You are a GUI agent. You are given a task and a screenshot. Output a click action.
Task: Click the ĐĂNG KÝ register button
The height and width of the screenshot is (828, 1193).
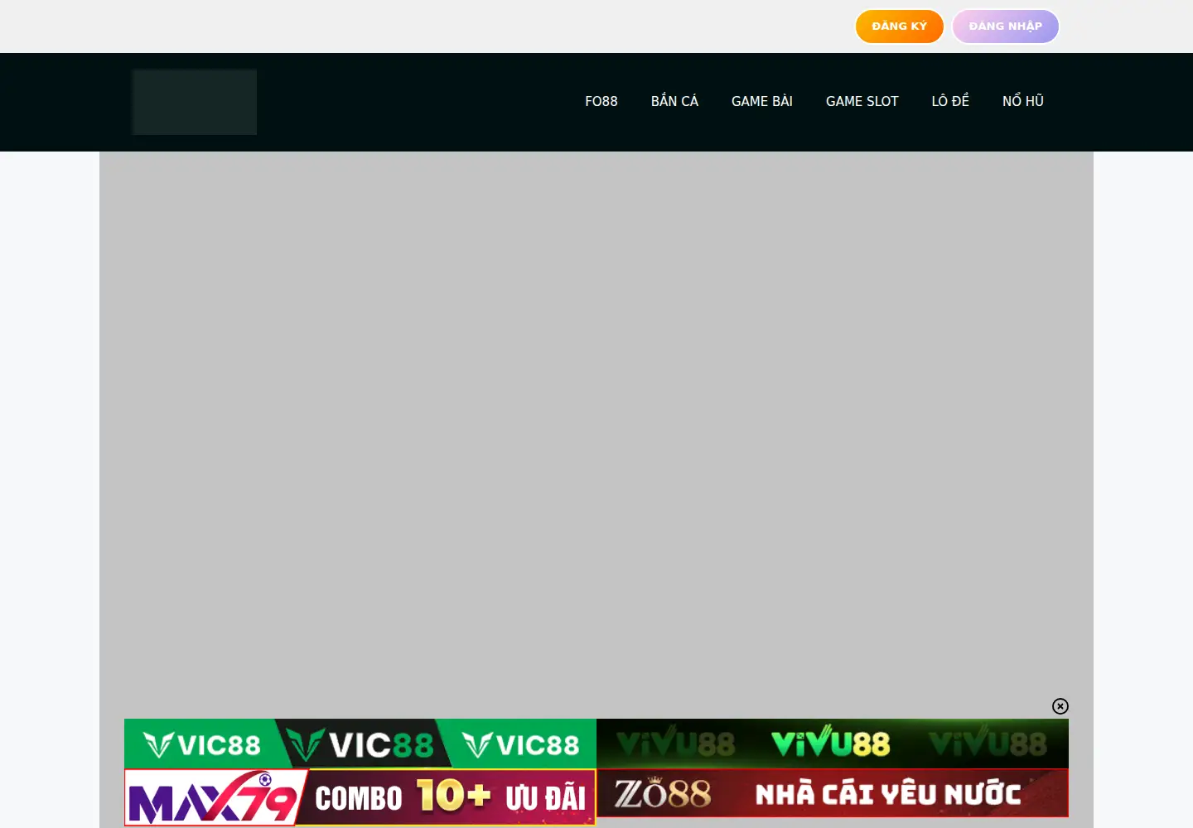pos(900,26)
